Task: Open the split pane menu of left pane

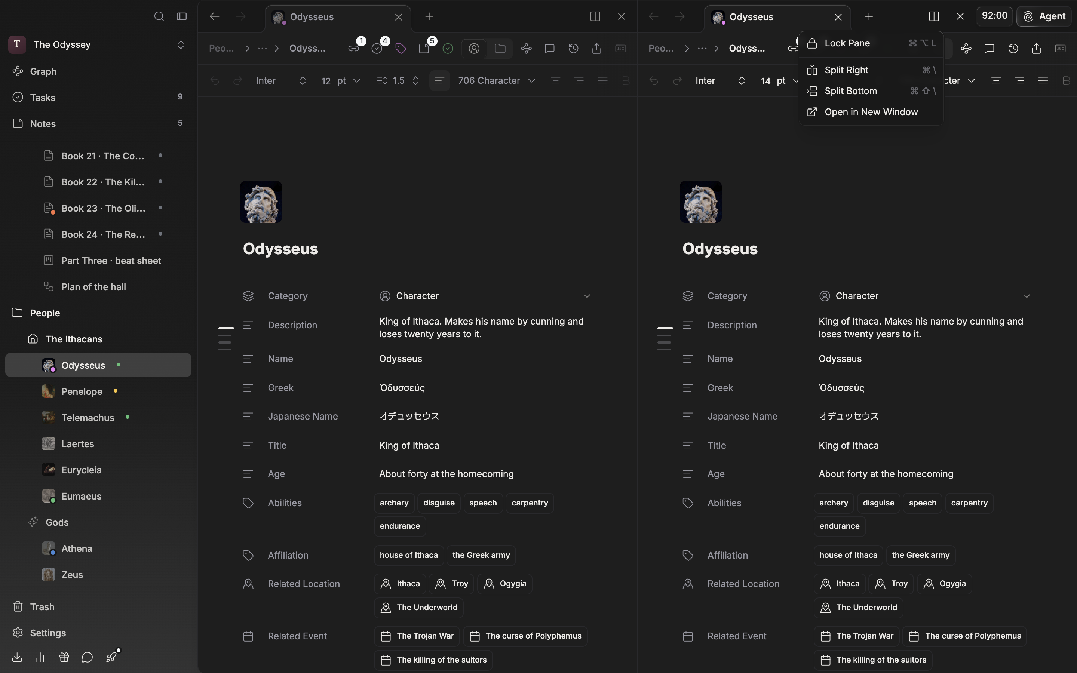Action: click(x=595, y=16)
